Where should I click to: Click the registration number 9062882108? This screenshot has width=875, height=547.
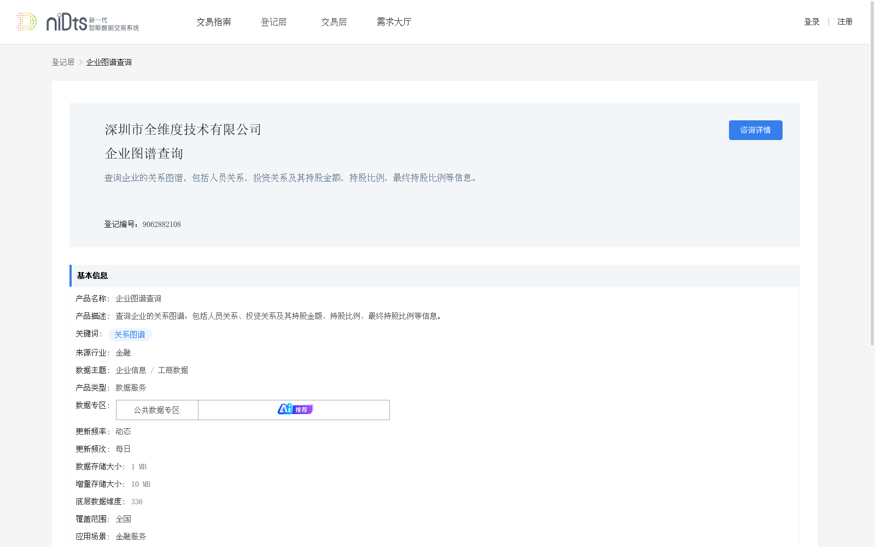162,224
